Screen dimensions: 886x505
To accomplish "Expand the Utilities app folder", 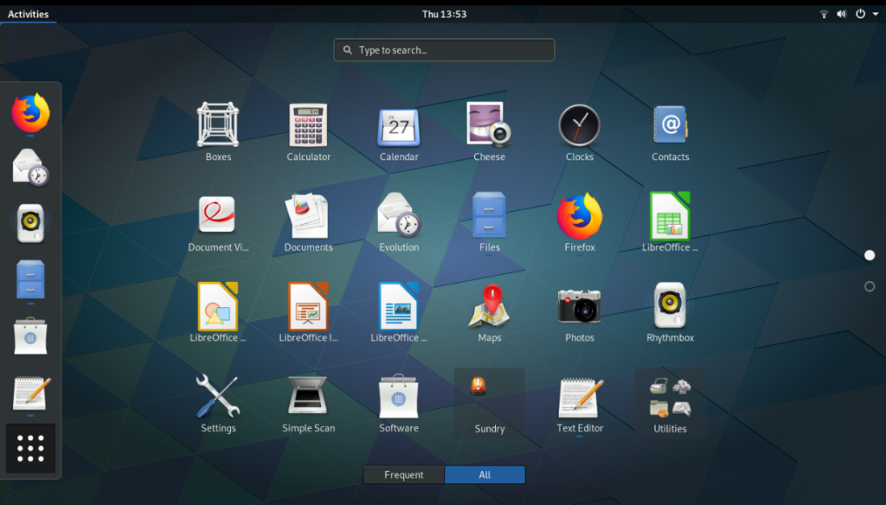I will point(670,402).
